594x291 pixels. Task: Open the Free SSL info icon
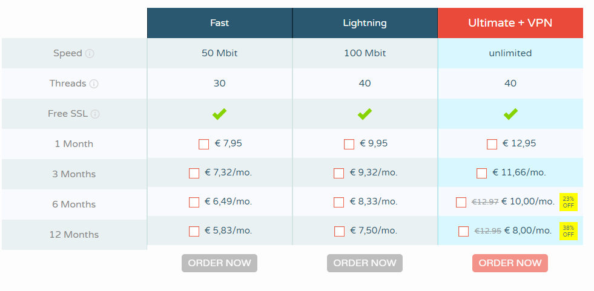click(95, 114)
